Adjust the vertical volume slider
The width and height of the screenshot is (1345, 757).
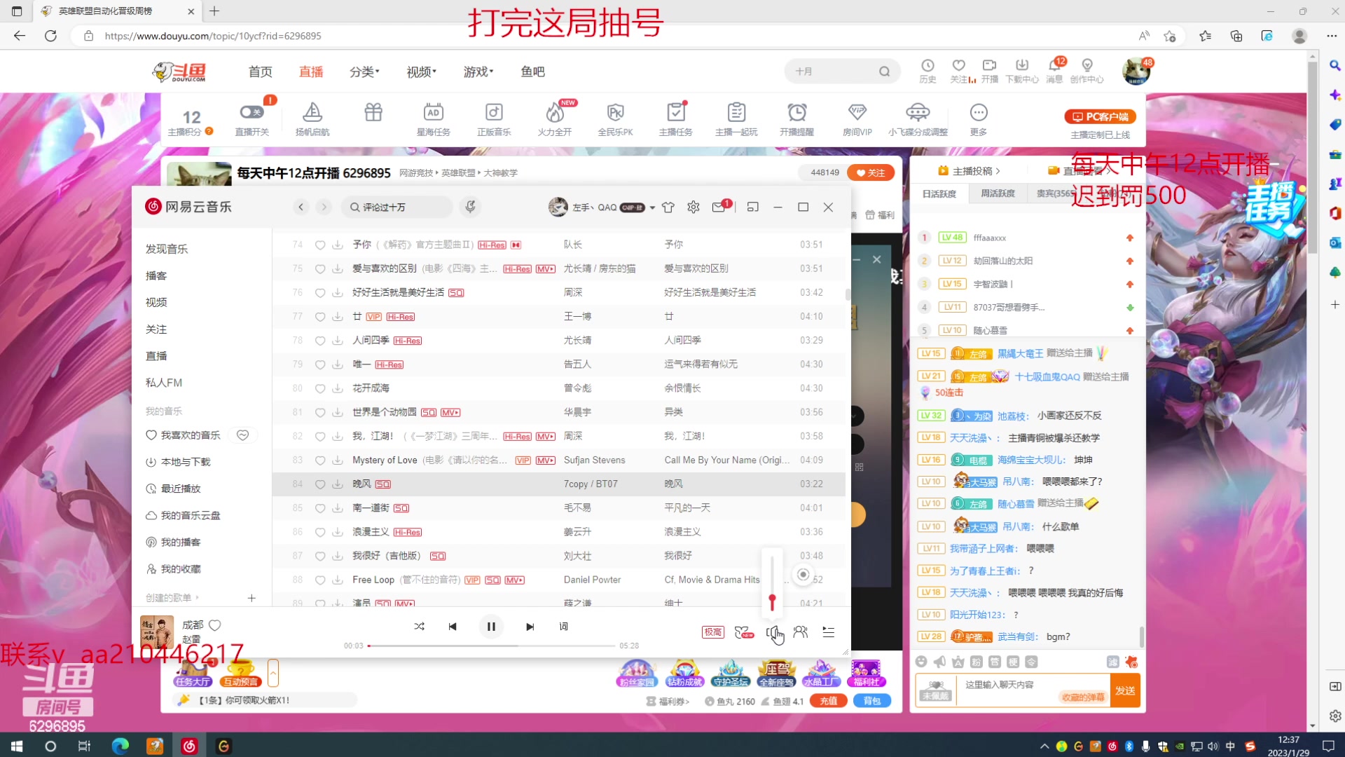click(772, 582)
